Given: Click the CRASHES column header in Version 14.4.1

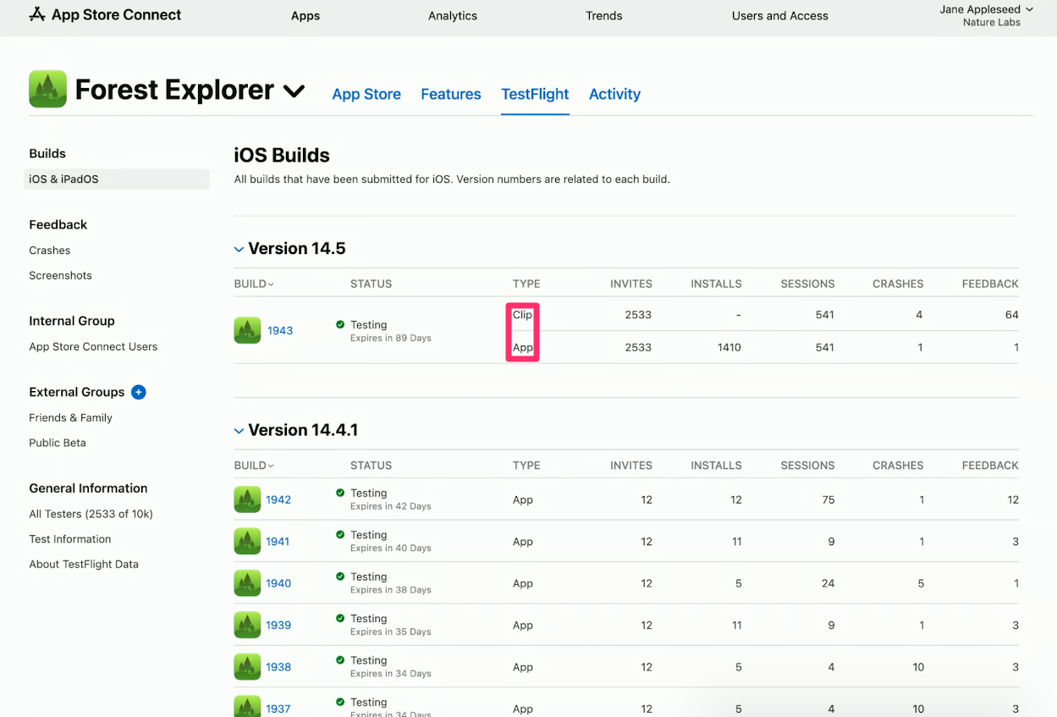Looking at the screenshot, I should [898, 466].
